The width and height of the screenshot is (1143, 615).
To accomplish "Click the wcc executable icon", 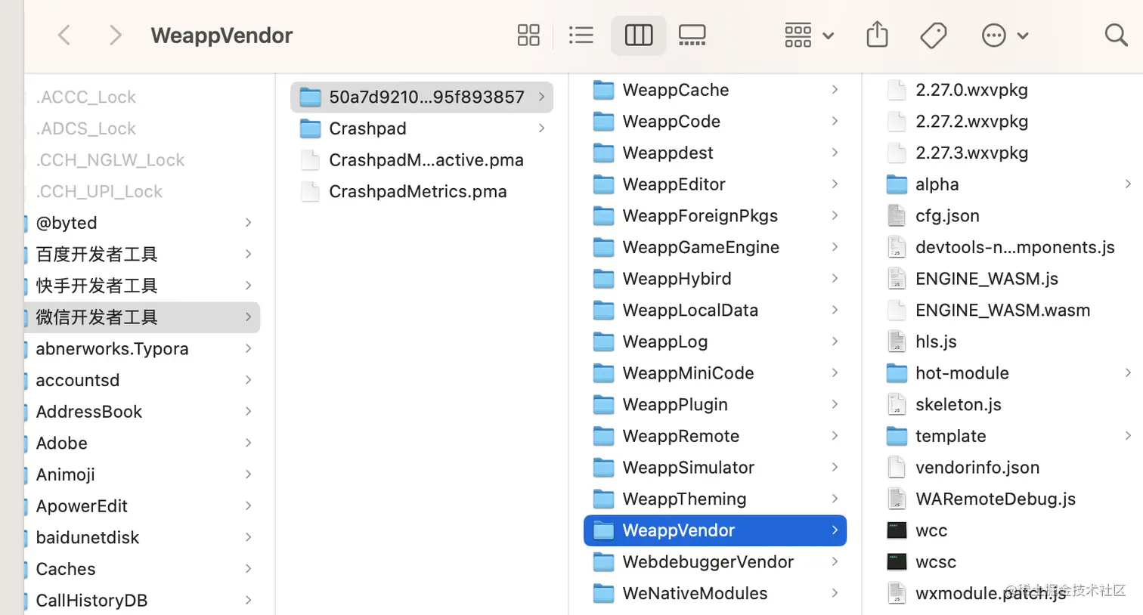I will click(897, 530).
